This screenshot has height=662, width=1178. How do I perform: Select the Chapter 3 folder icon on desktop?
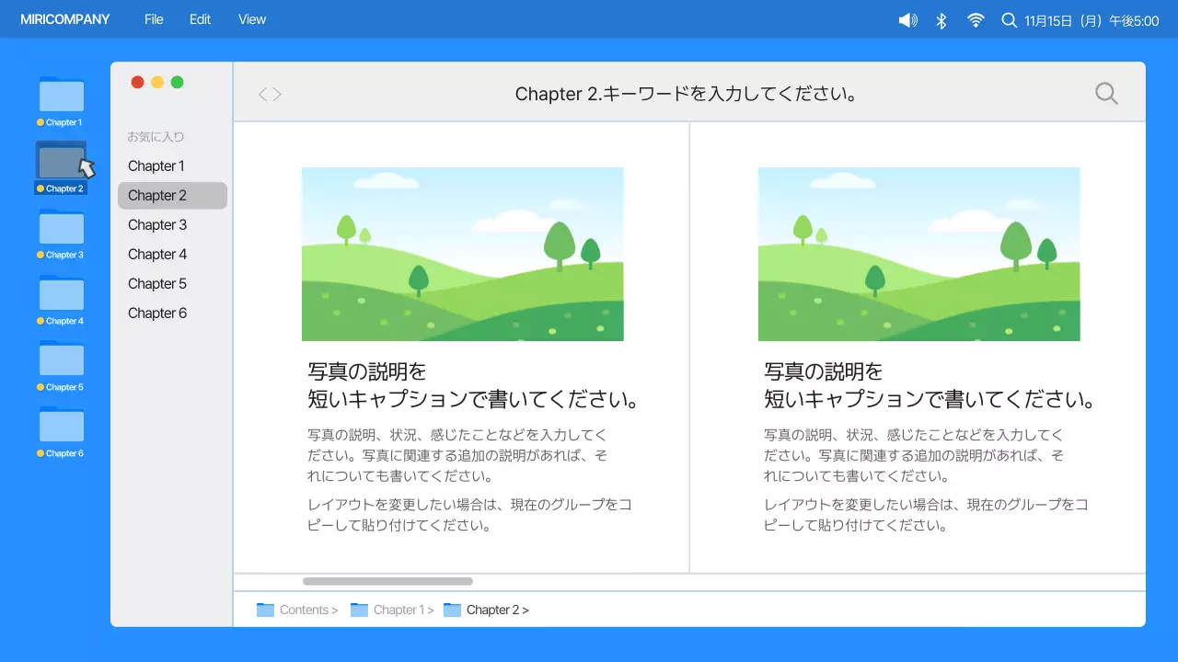click(61, 230)
